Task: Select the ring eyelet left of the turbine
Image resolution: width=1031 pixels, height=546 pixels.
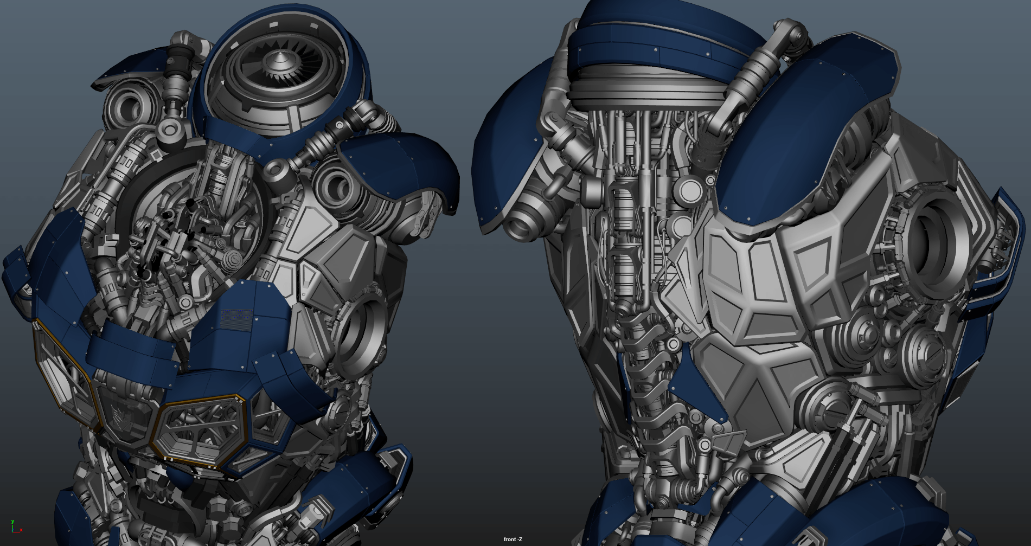Action: pyautogui.click(x=171, y=131)
